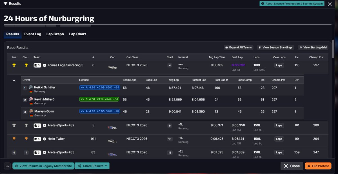Open the Event Log tab

33,34
